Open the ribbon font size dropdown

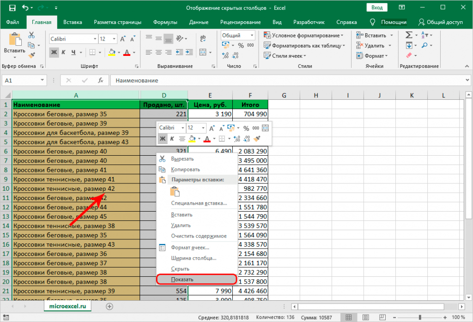tap(114, 39)
